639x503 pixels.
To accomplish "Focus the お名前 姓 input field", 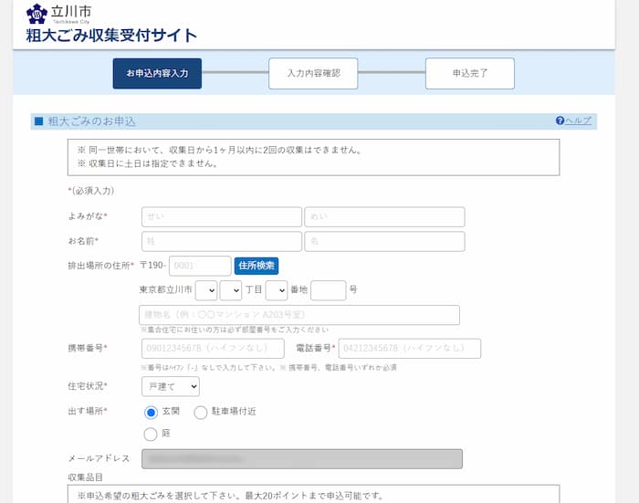I will click(x=221, y=241).
